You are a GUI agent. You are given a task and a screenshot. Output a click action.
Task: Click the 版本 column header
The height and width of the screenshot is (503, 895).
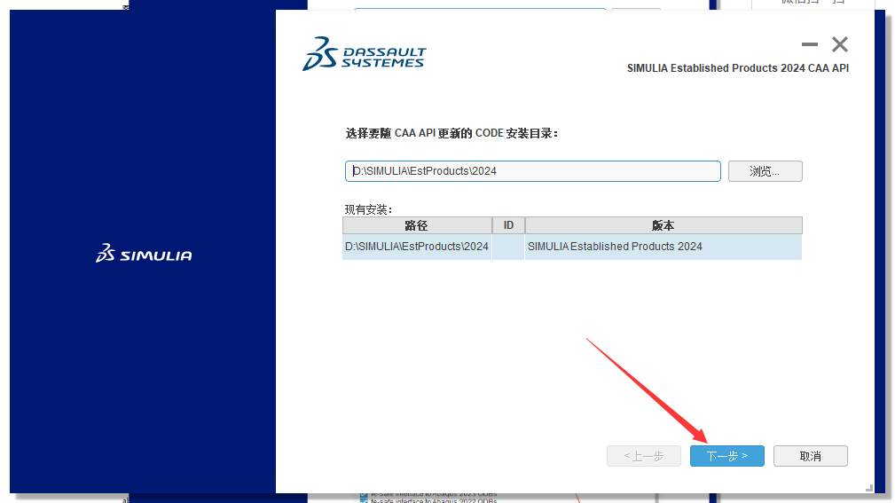point(663,225)
